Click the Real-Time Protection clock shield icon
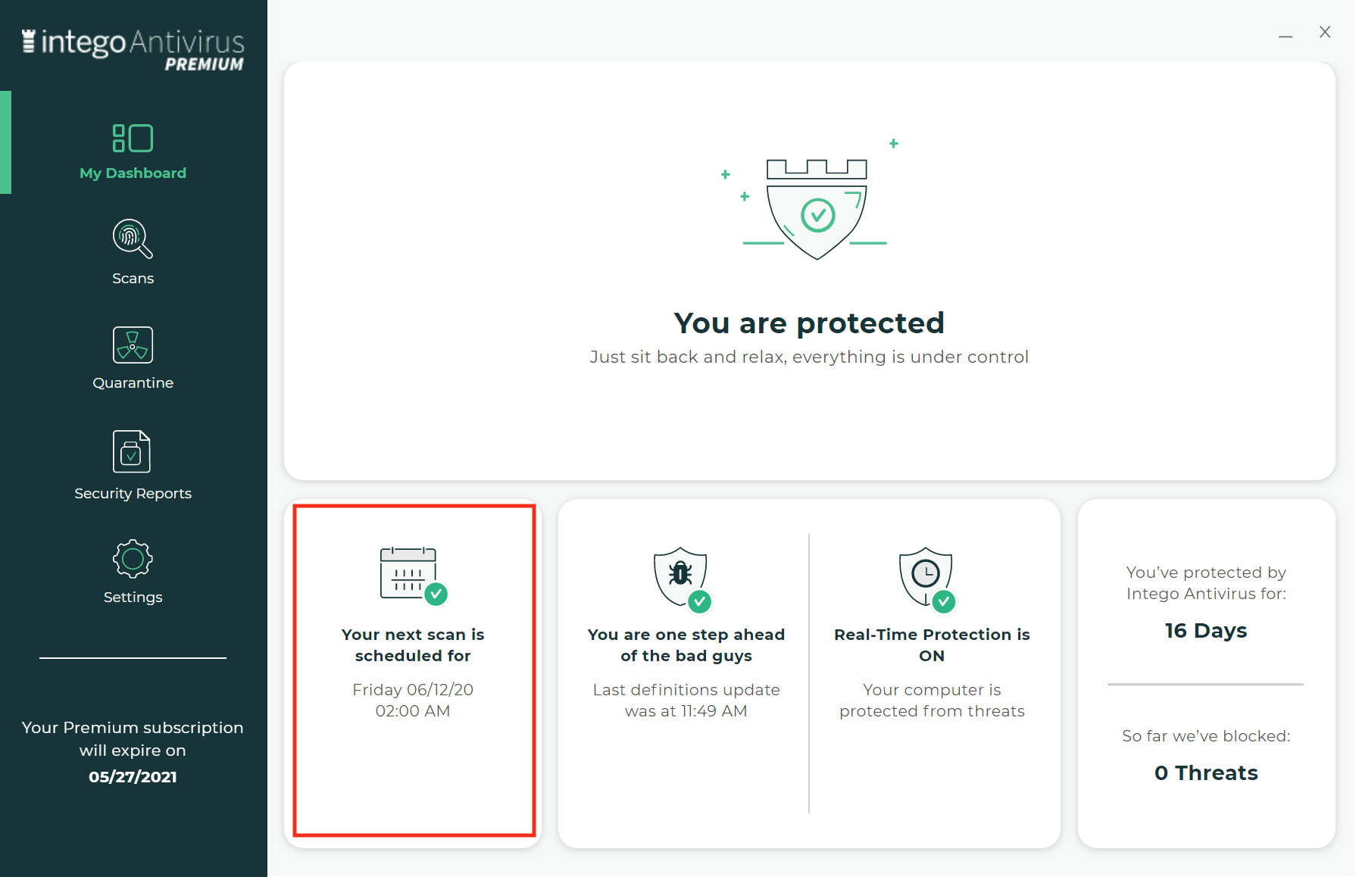The height and width of the screenshot is (877, 1356). 927,579
